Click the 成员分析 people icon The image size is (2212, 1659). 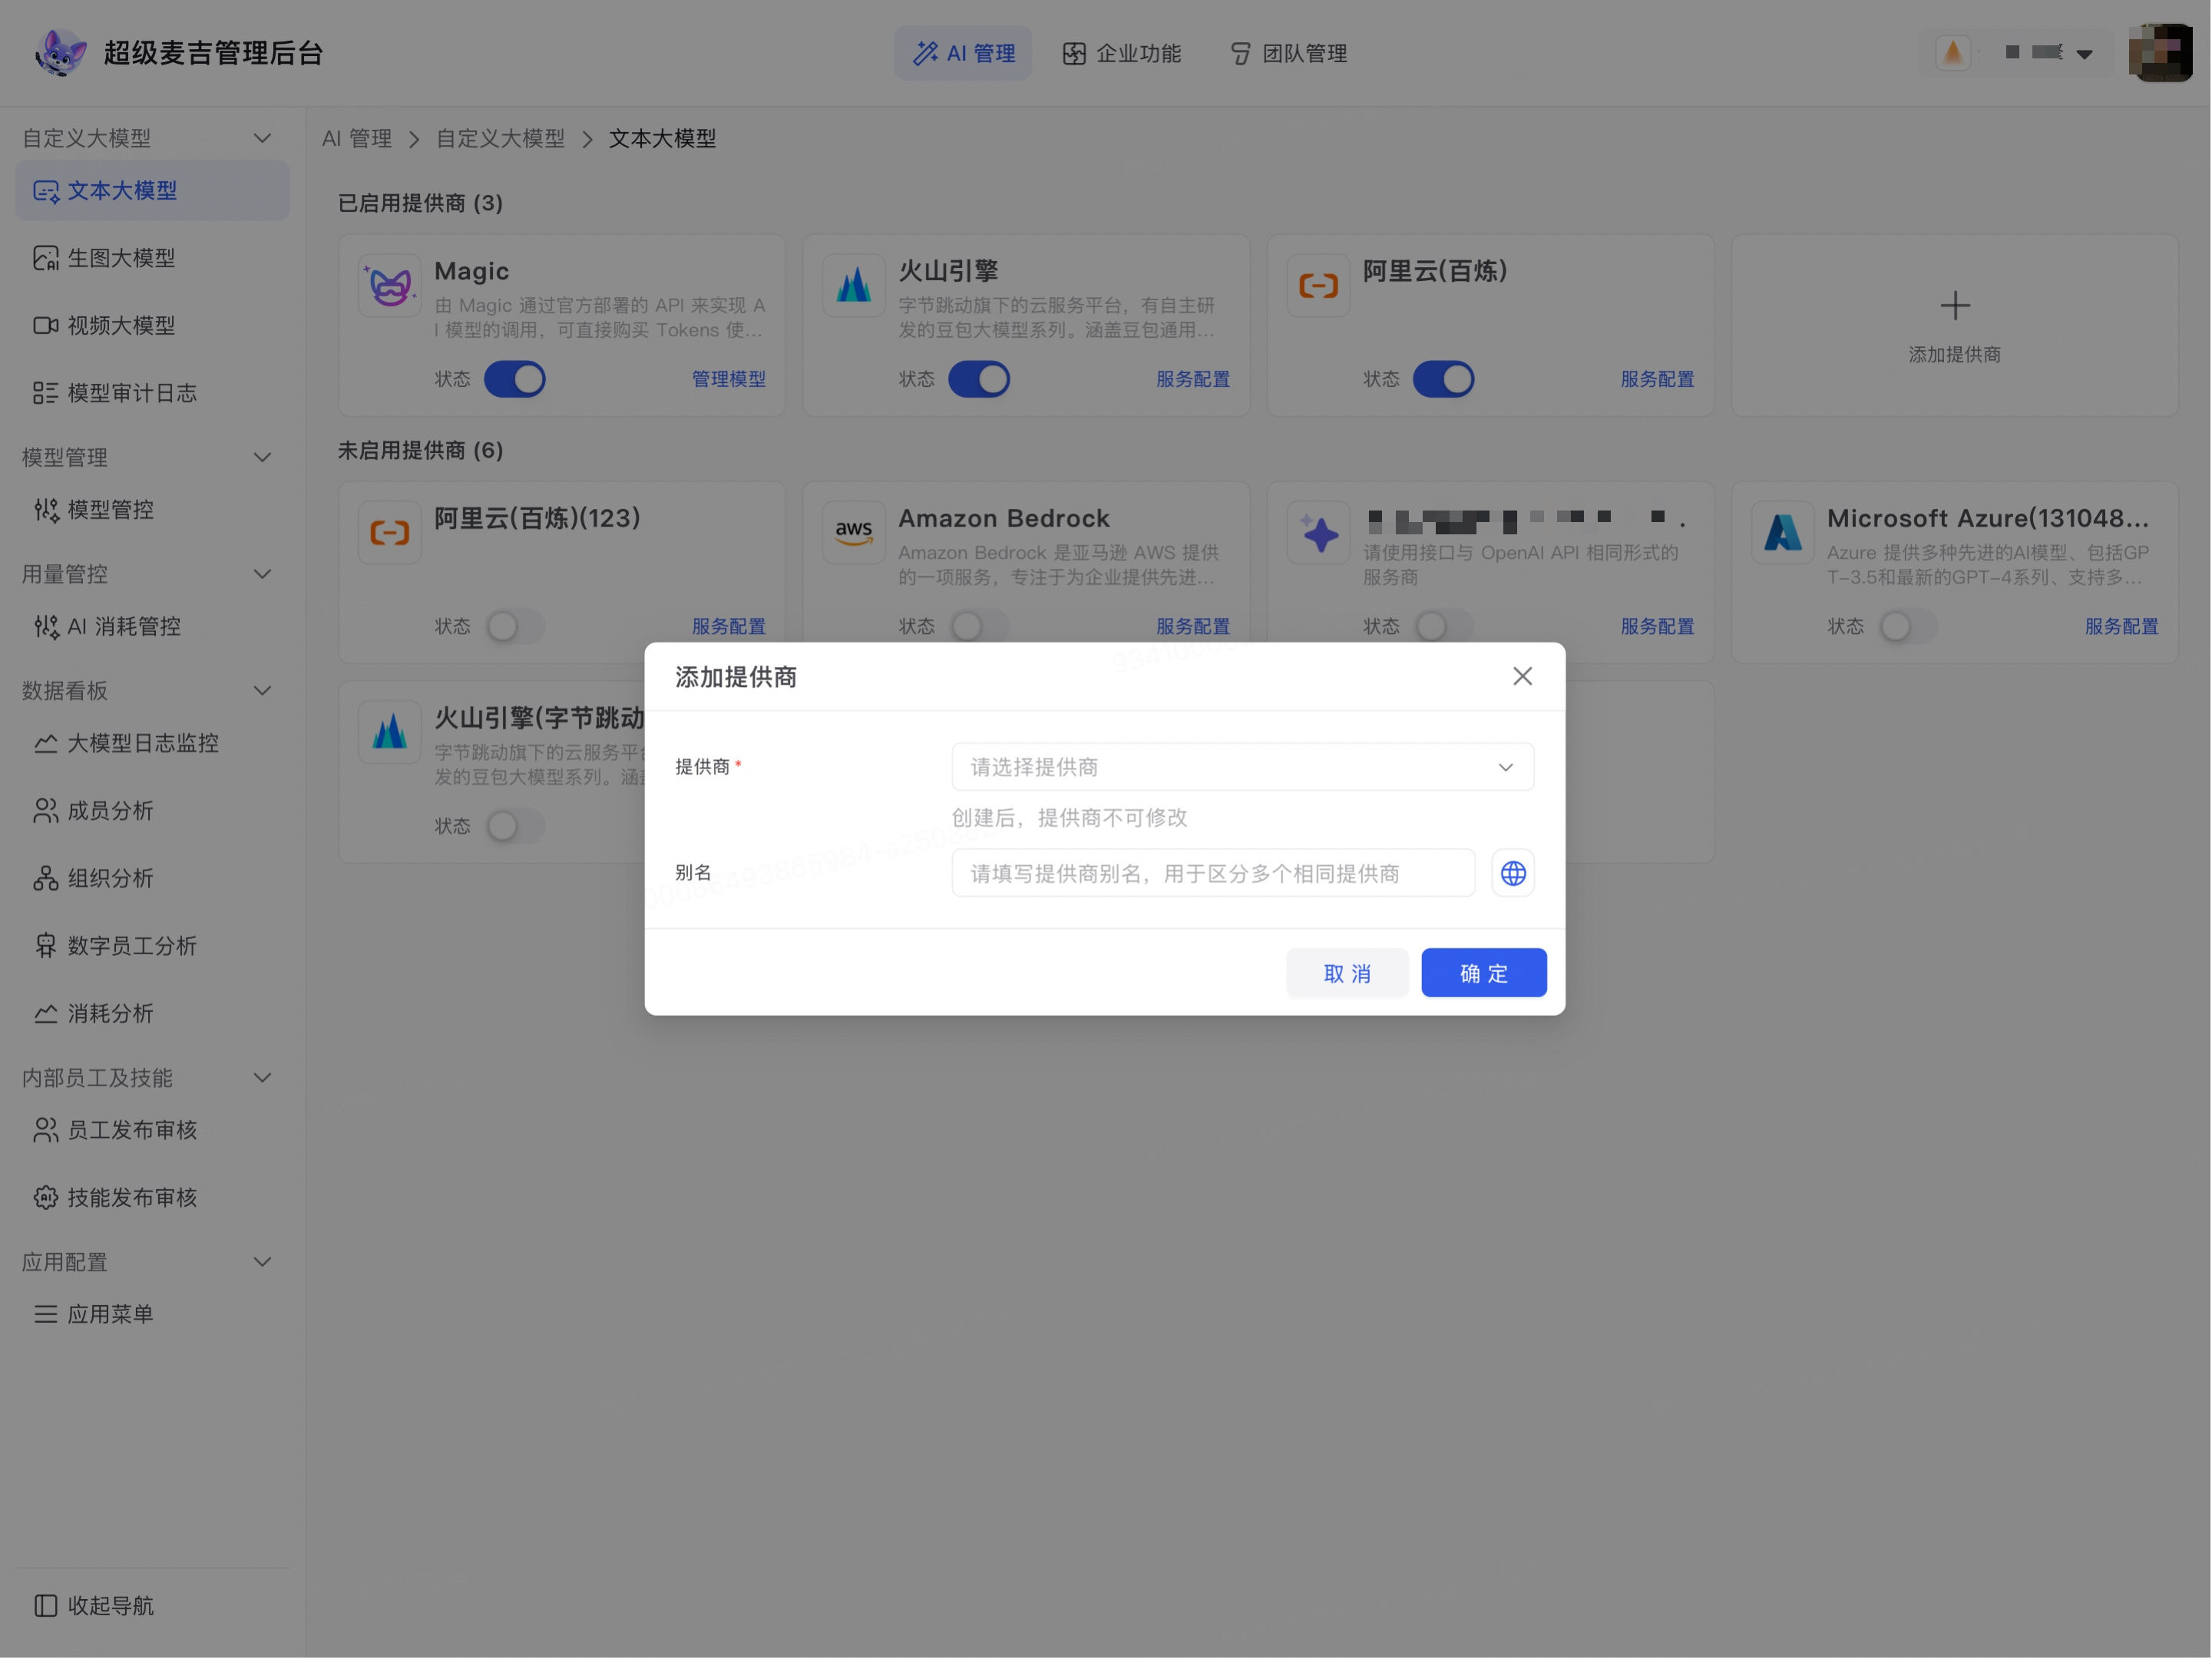coord(46,811)
